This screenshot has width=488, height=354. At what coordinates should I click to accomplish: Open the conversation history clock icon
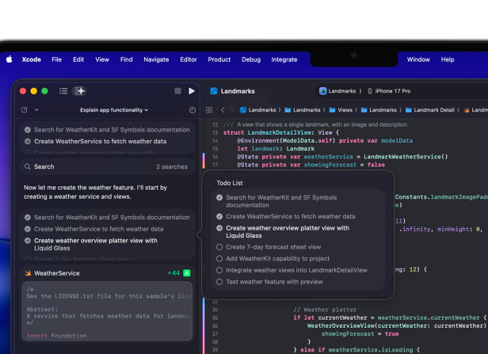pos(193,110)
